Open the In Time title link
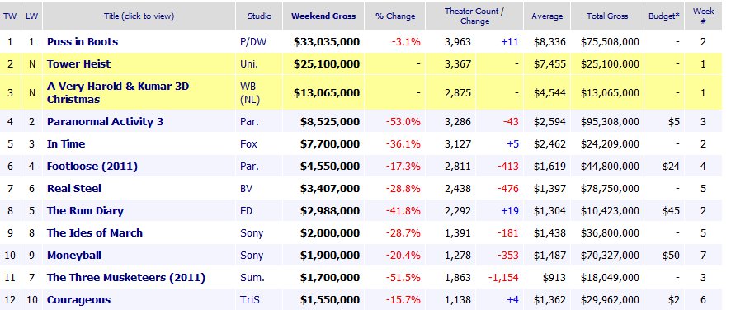The width and height of the screenshot is (731, 310). [x=66, y=144]
